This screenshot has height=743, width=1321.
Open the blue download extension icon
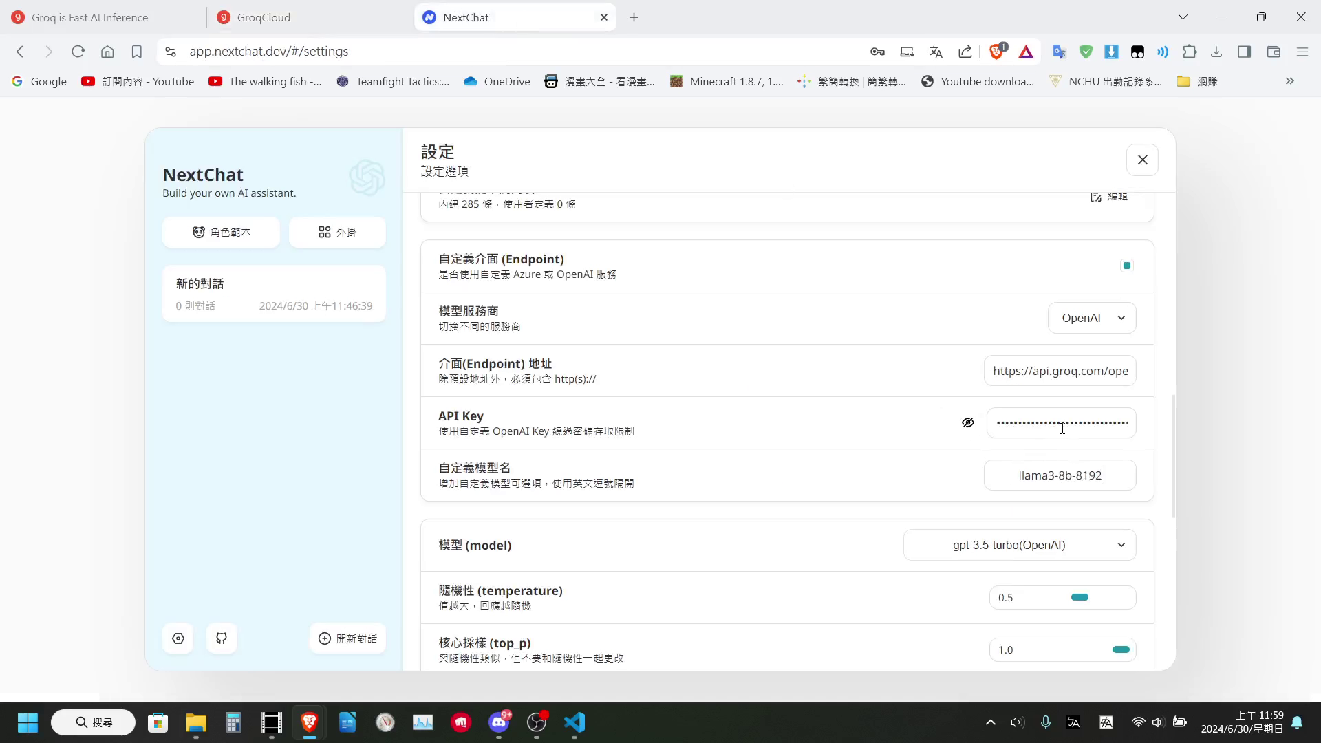click(x=1111, y=52)
